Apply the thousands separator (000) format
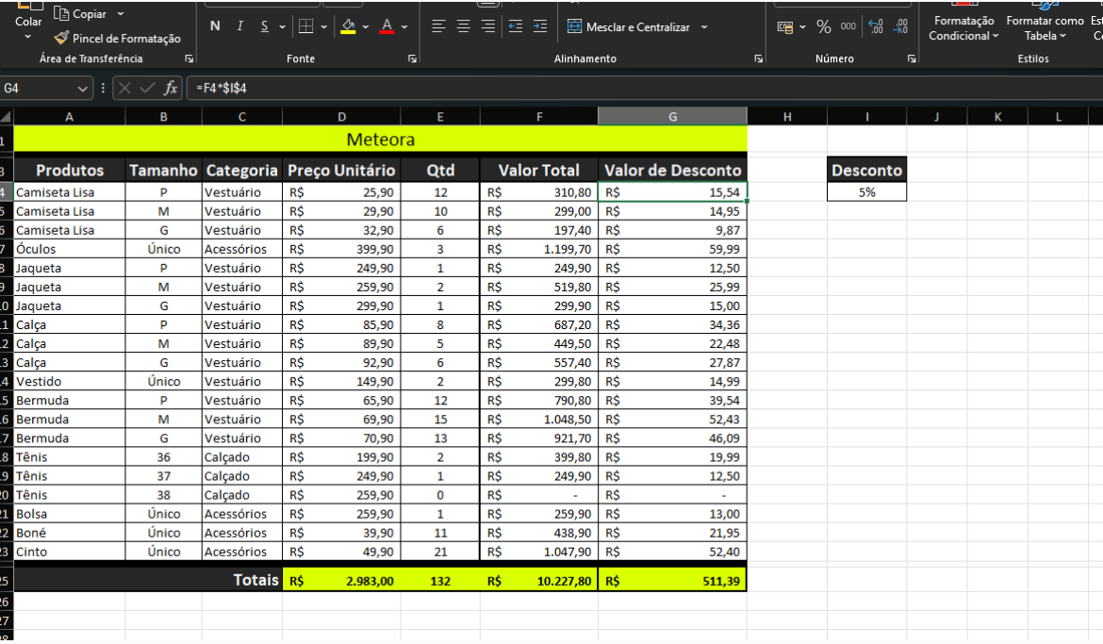 pos(848,27)
